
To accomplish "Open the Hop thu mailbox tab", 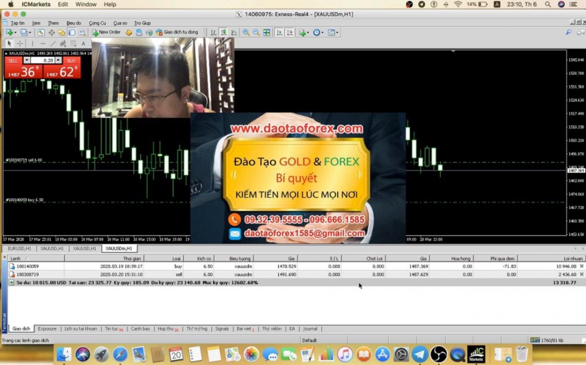I will tap(168, 329).
